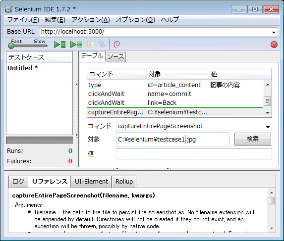Click the test progress bar

coord(40,141)
